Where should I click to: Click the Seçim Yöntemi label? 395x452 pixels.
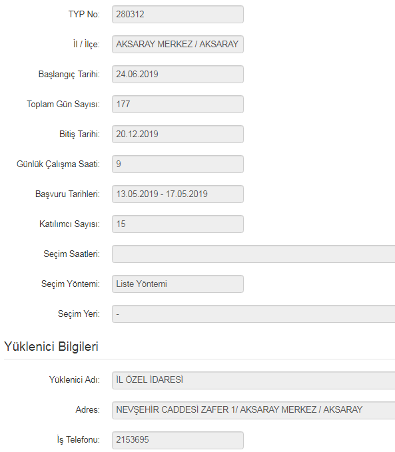(x=71, y=284)
